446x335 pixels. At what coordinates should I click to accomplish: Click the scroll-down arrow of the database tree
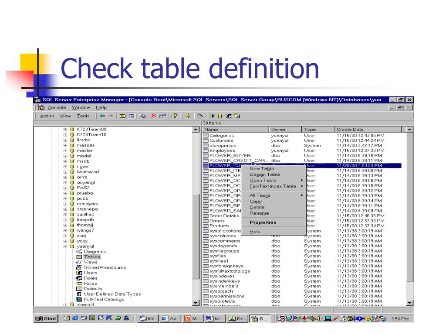pyautogui.click(x=196, y=303)
